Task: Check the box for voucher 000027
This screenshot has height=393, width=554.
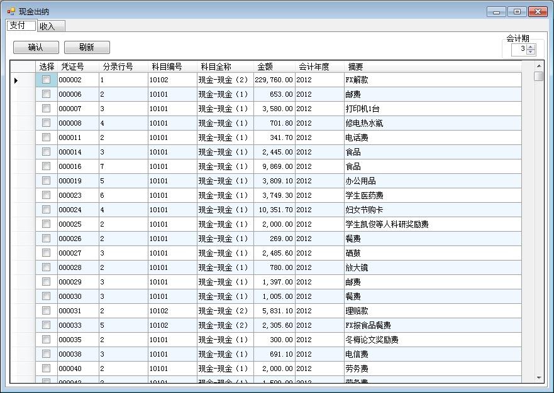Action: tap(47, 253)
